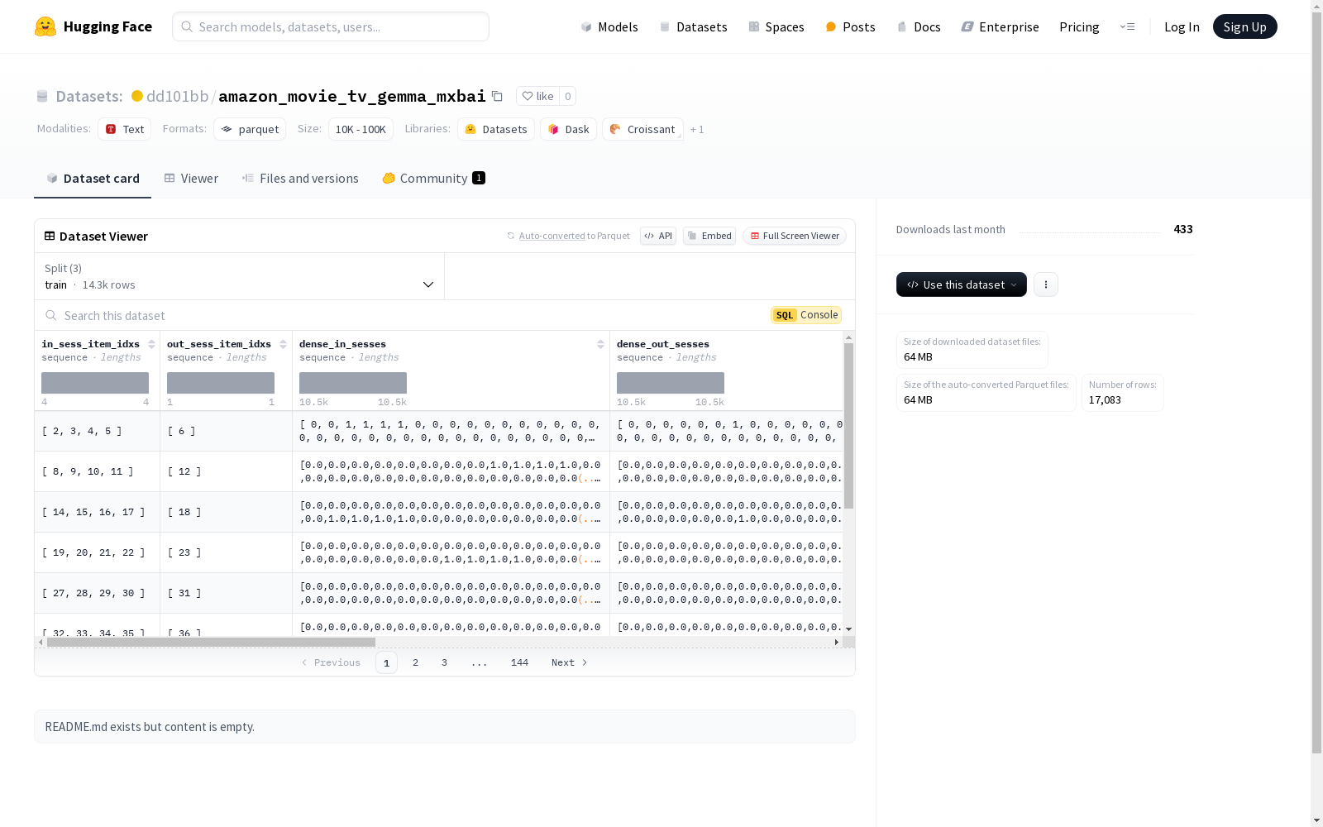
Task: Open the dd101bb user profile link
Action: pyautogui.click(x=177, y=96)
